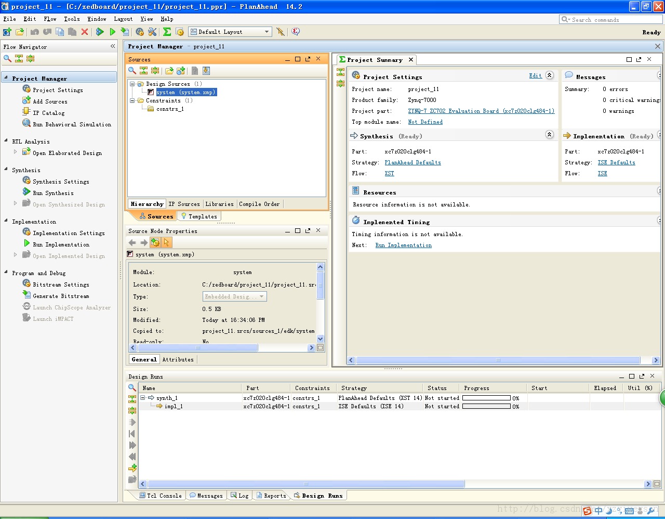
Task: Click the Run Synthesis toolbar icon
Action: (x=100, y=32)
